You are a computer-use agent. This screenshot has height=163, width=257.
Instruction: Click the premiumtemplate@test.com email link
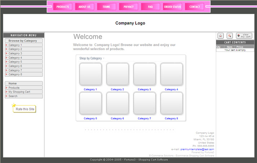[x=197, y=149]
